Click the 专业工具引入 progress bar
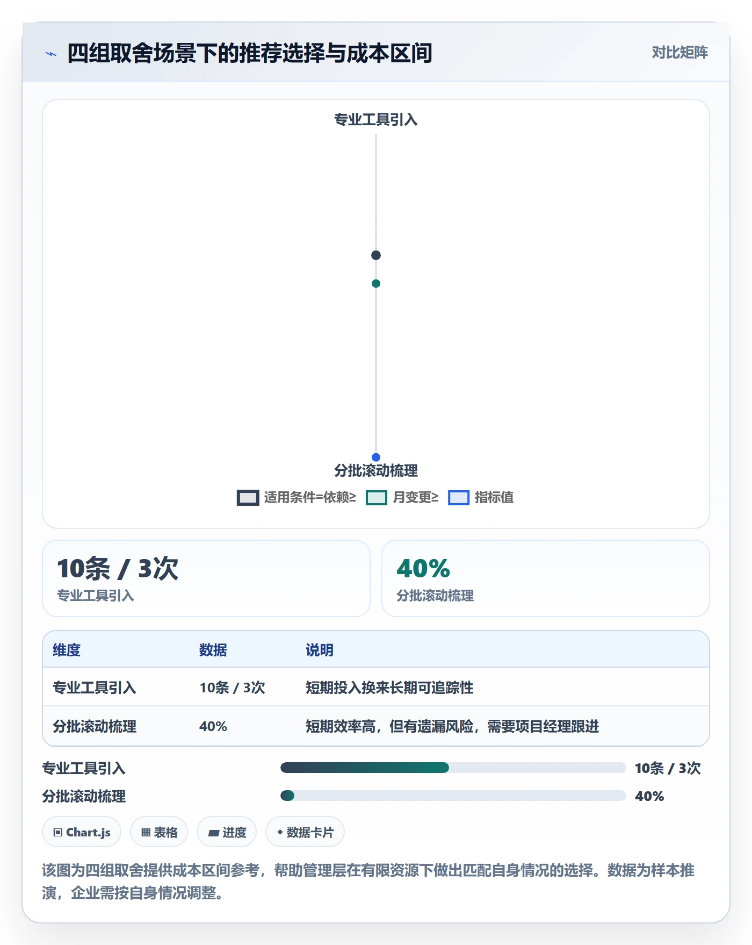The image size is (752, 945). click(453, 768)
